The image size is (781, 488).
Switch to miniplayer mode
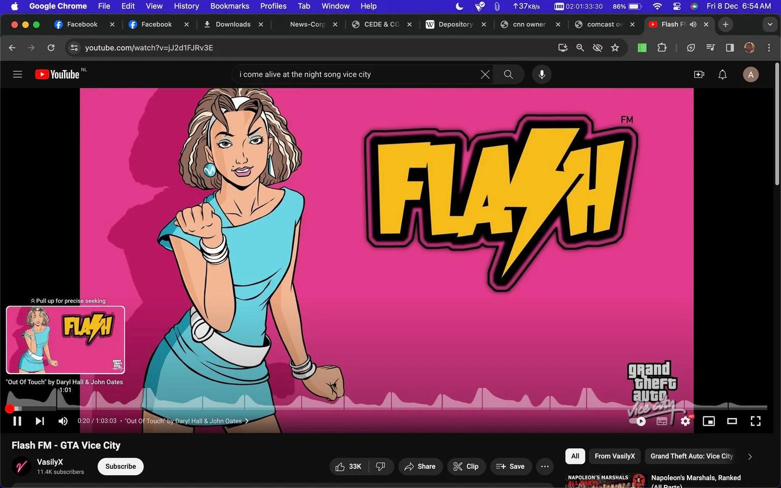coord(709,421)
